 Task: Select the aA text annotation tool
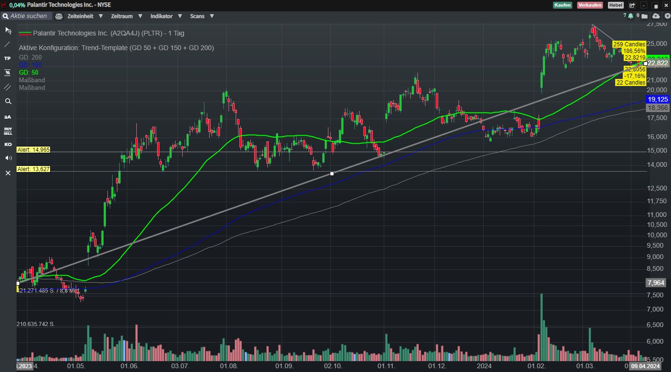pyautogui.click(x=8, y=116)
